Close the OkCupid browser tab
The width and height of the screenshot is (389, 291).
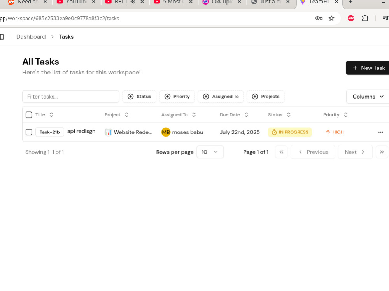click(x=239, y=2)
